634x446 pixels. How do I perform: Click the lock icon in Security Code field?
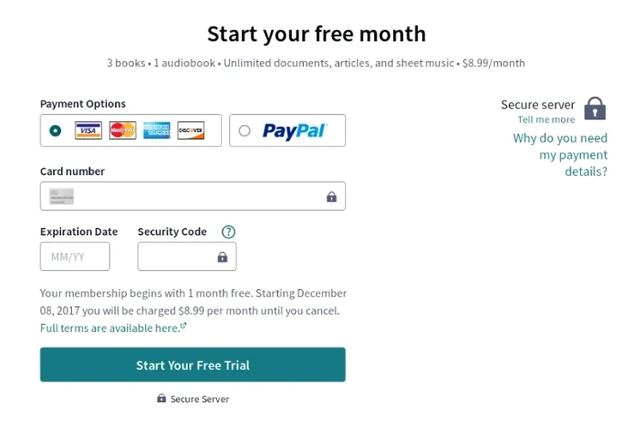point(222,257)
